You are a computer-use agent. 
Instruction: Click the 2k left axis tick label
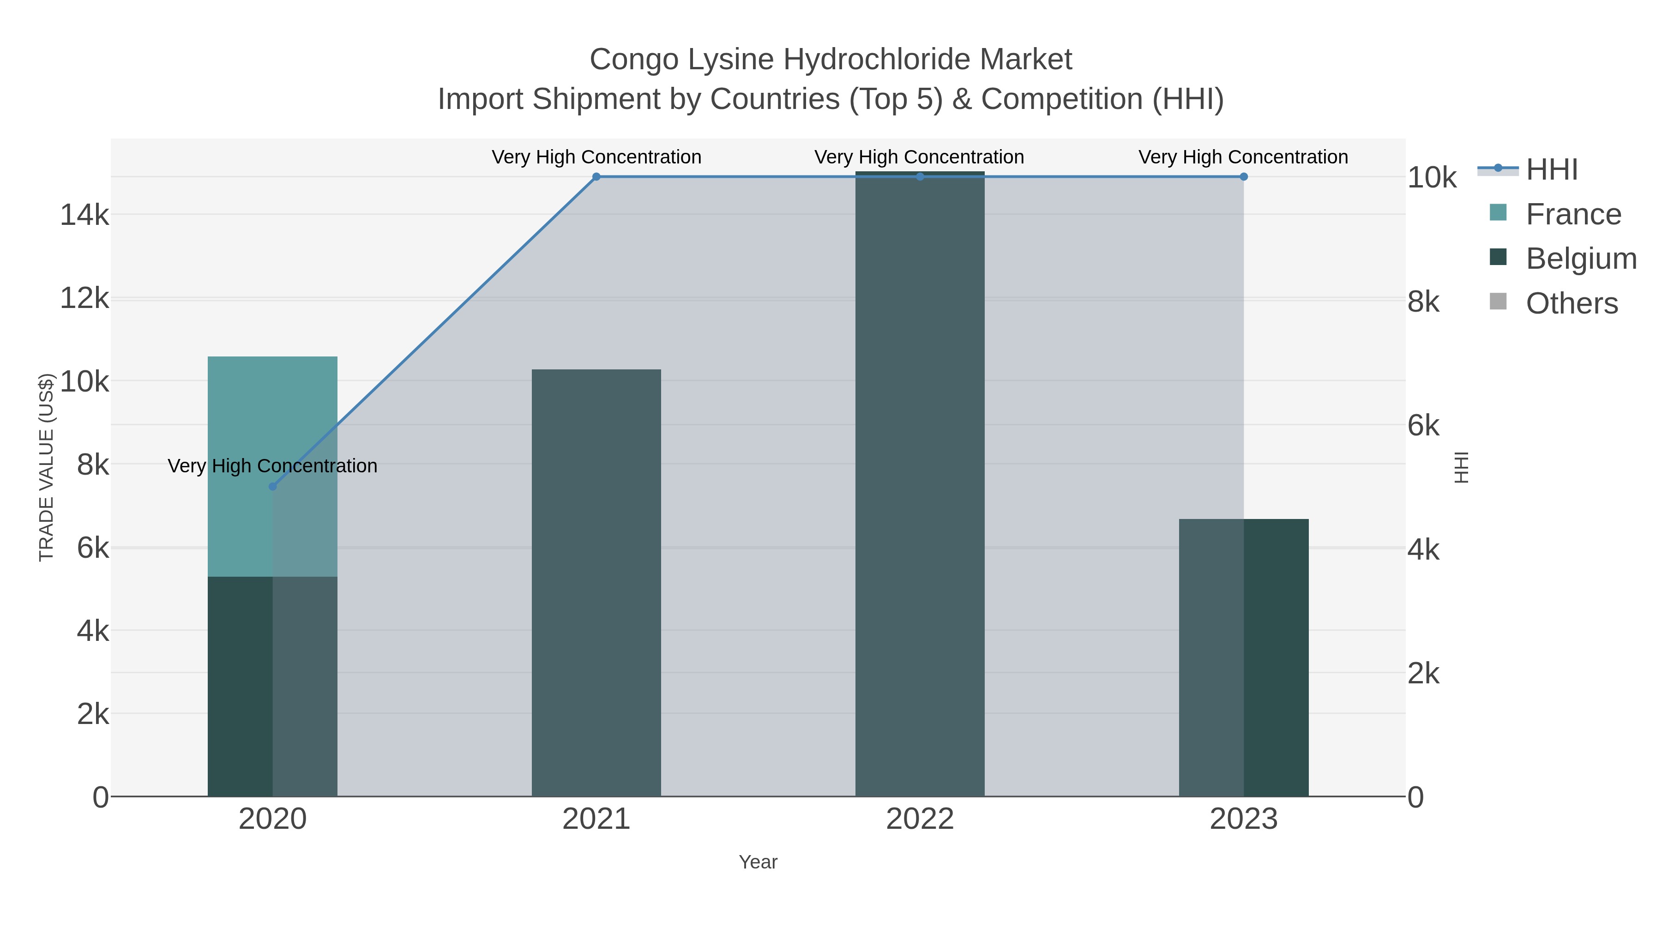(93, 714)
